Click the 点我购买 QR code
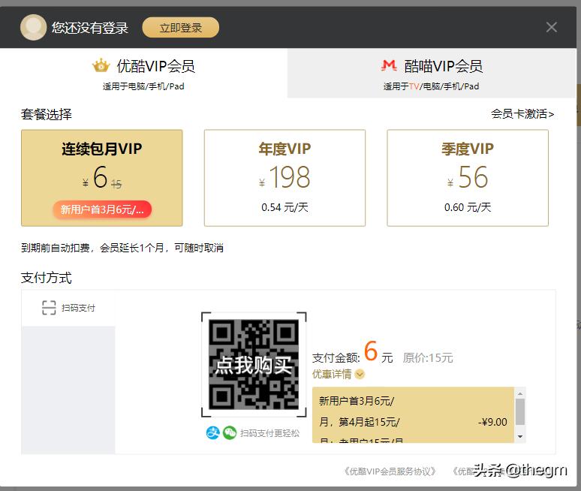 (x=254, y=365)
